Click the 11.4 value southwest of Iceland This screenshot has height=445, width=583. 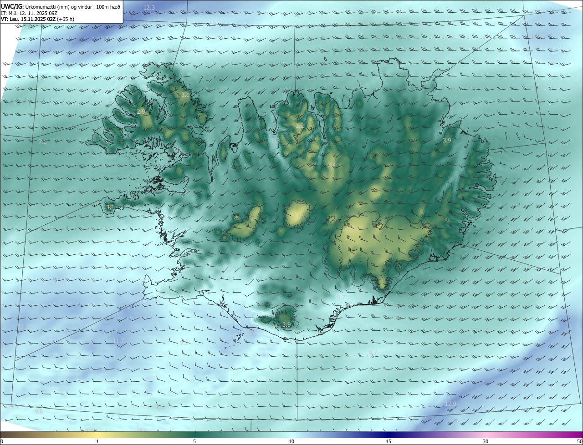pyautogui.click(x=24, y=327)
